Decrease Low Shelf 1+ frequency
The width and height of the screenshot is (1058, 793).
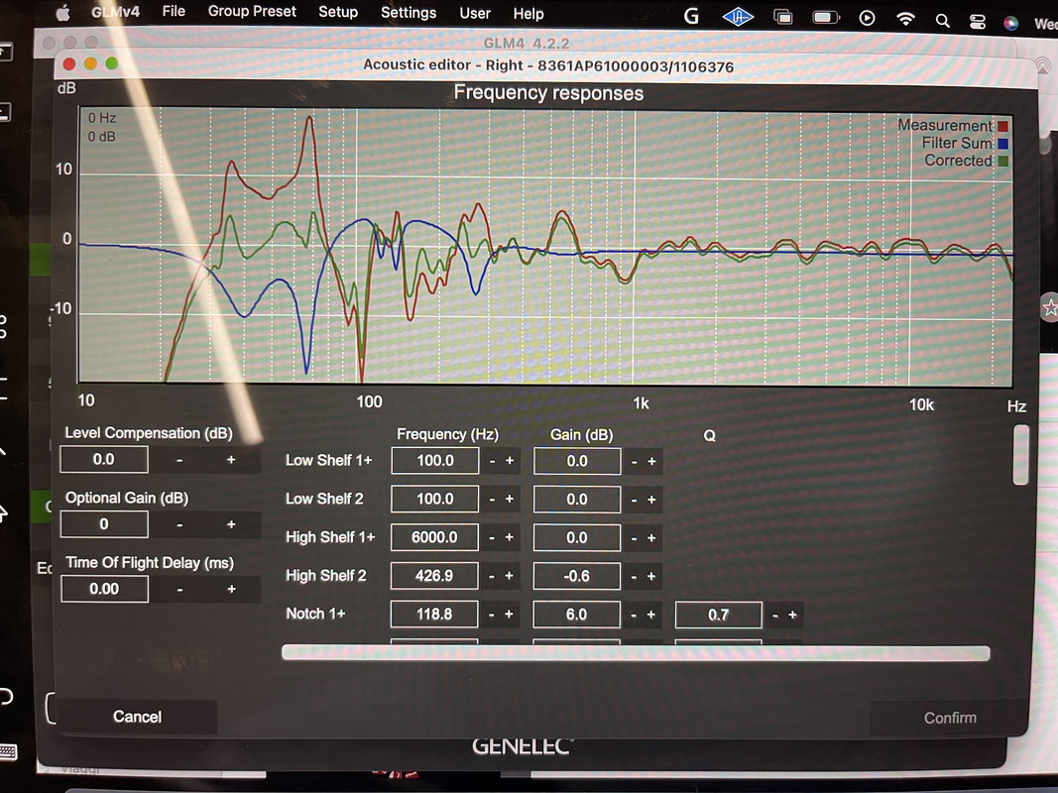pos(492,461)
